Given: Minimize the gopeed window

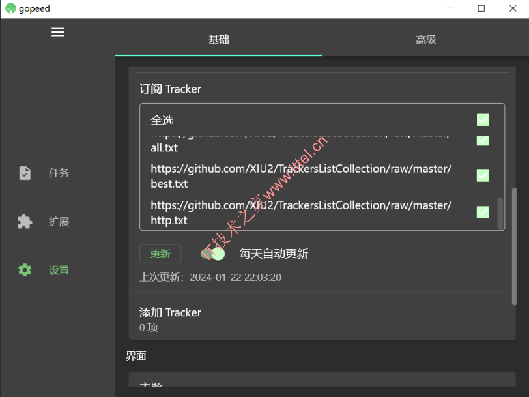Looking at the screenshot, I should [x=450, y=8].
